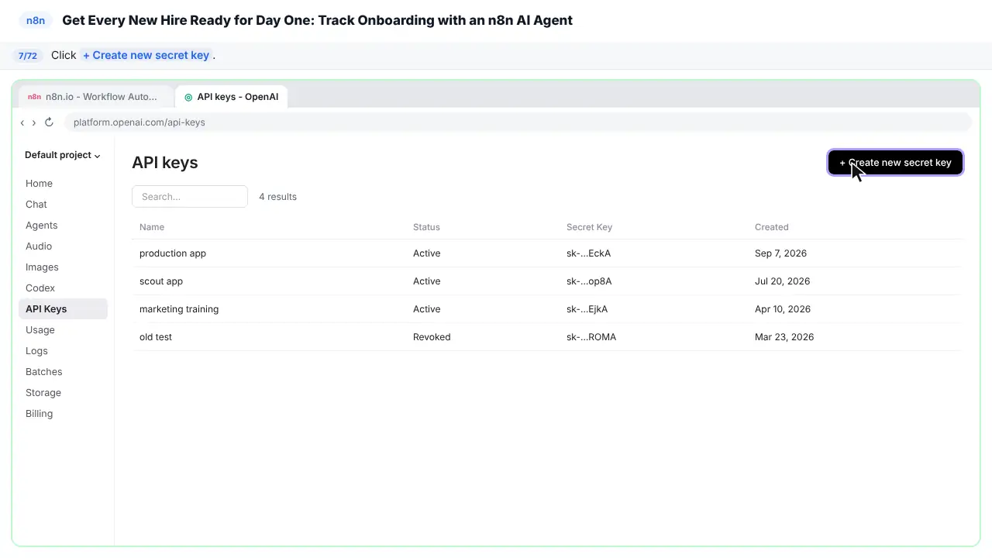Click the 4 results count text
Image resolution: width=992 pixels, height=558 pixels.
tap(278, 197)
